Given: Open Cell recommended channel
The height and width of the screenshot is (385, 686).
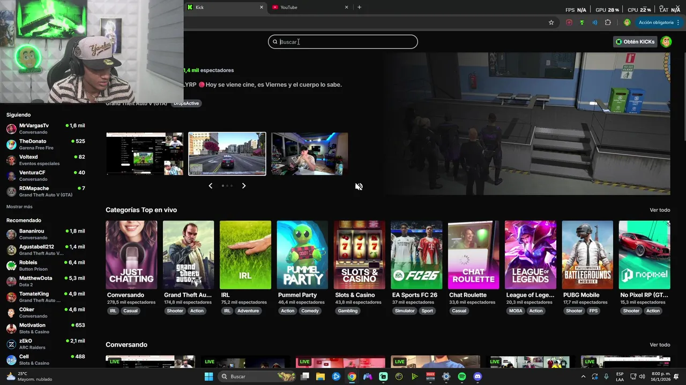Looking at the screenshot, I should coord(46,360).
